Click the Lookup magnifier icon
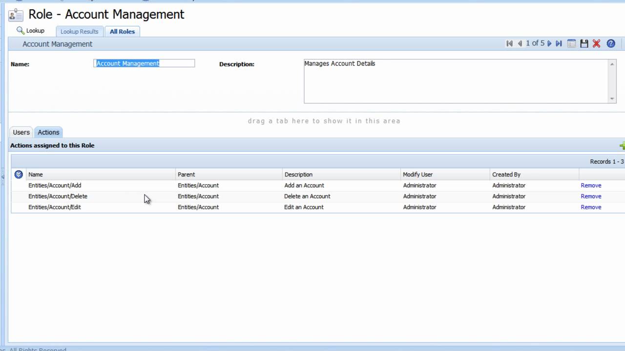This screenshot has width=625, height=351. point(20,30)
